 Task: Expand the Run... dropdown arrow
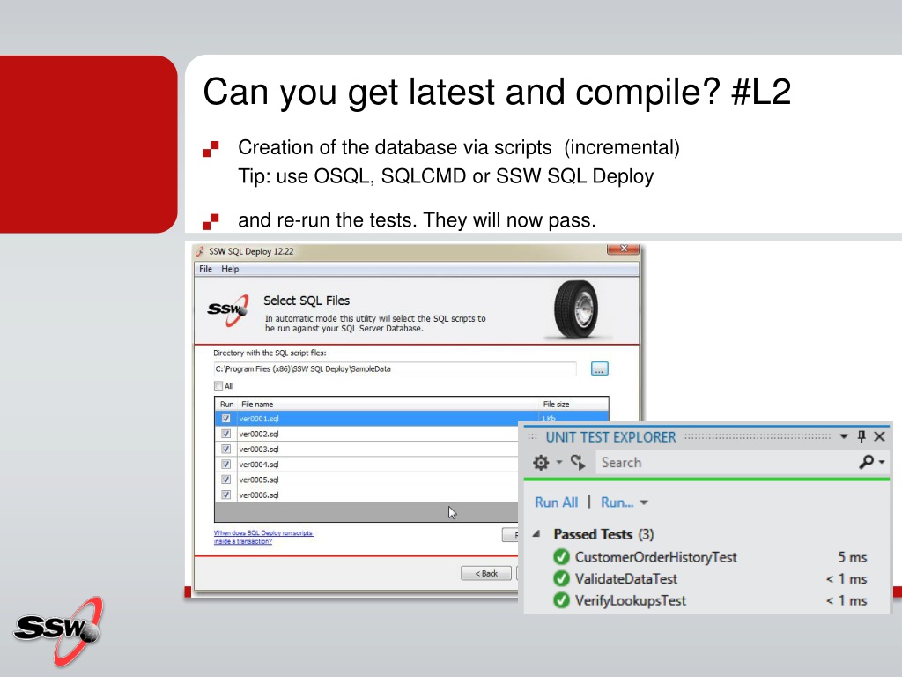pos(644,502)
